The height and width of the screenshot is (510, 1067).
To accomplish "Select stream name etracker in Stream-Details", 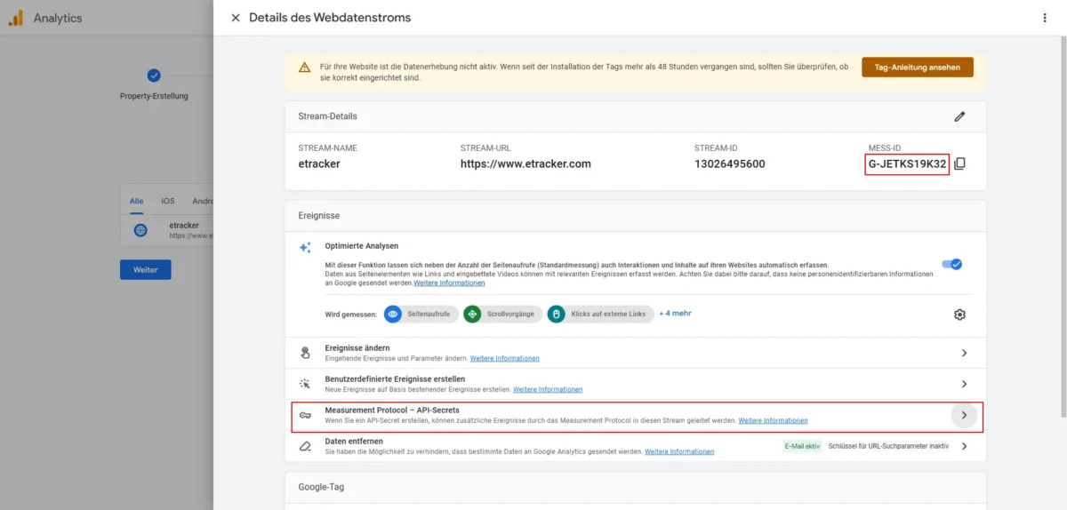I will (319, 163).
